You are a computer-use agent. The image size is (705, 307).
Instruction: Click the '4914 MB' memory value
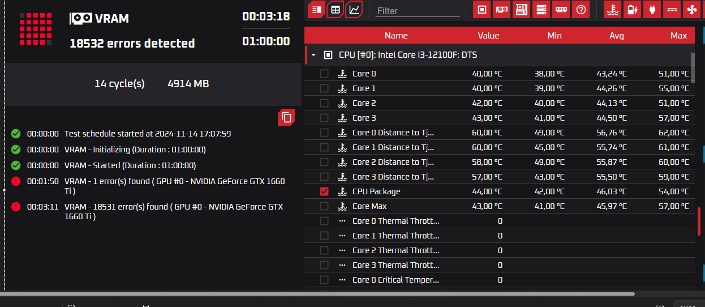point(188,83)
